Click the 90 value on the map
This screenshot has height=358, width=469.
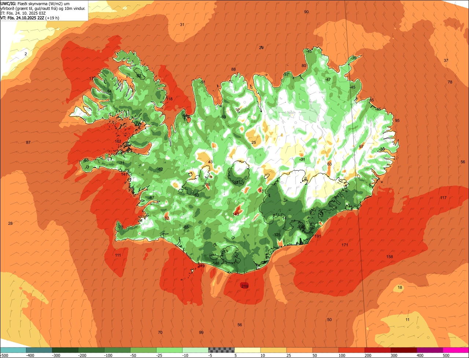click(x=306, y=12)
